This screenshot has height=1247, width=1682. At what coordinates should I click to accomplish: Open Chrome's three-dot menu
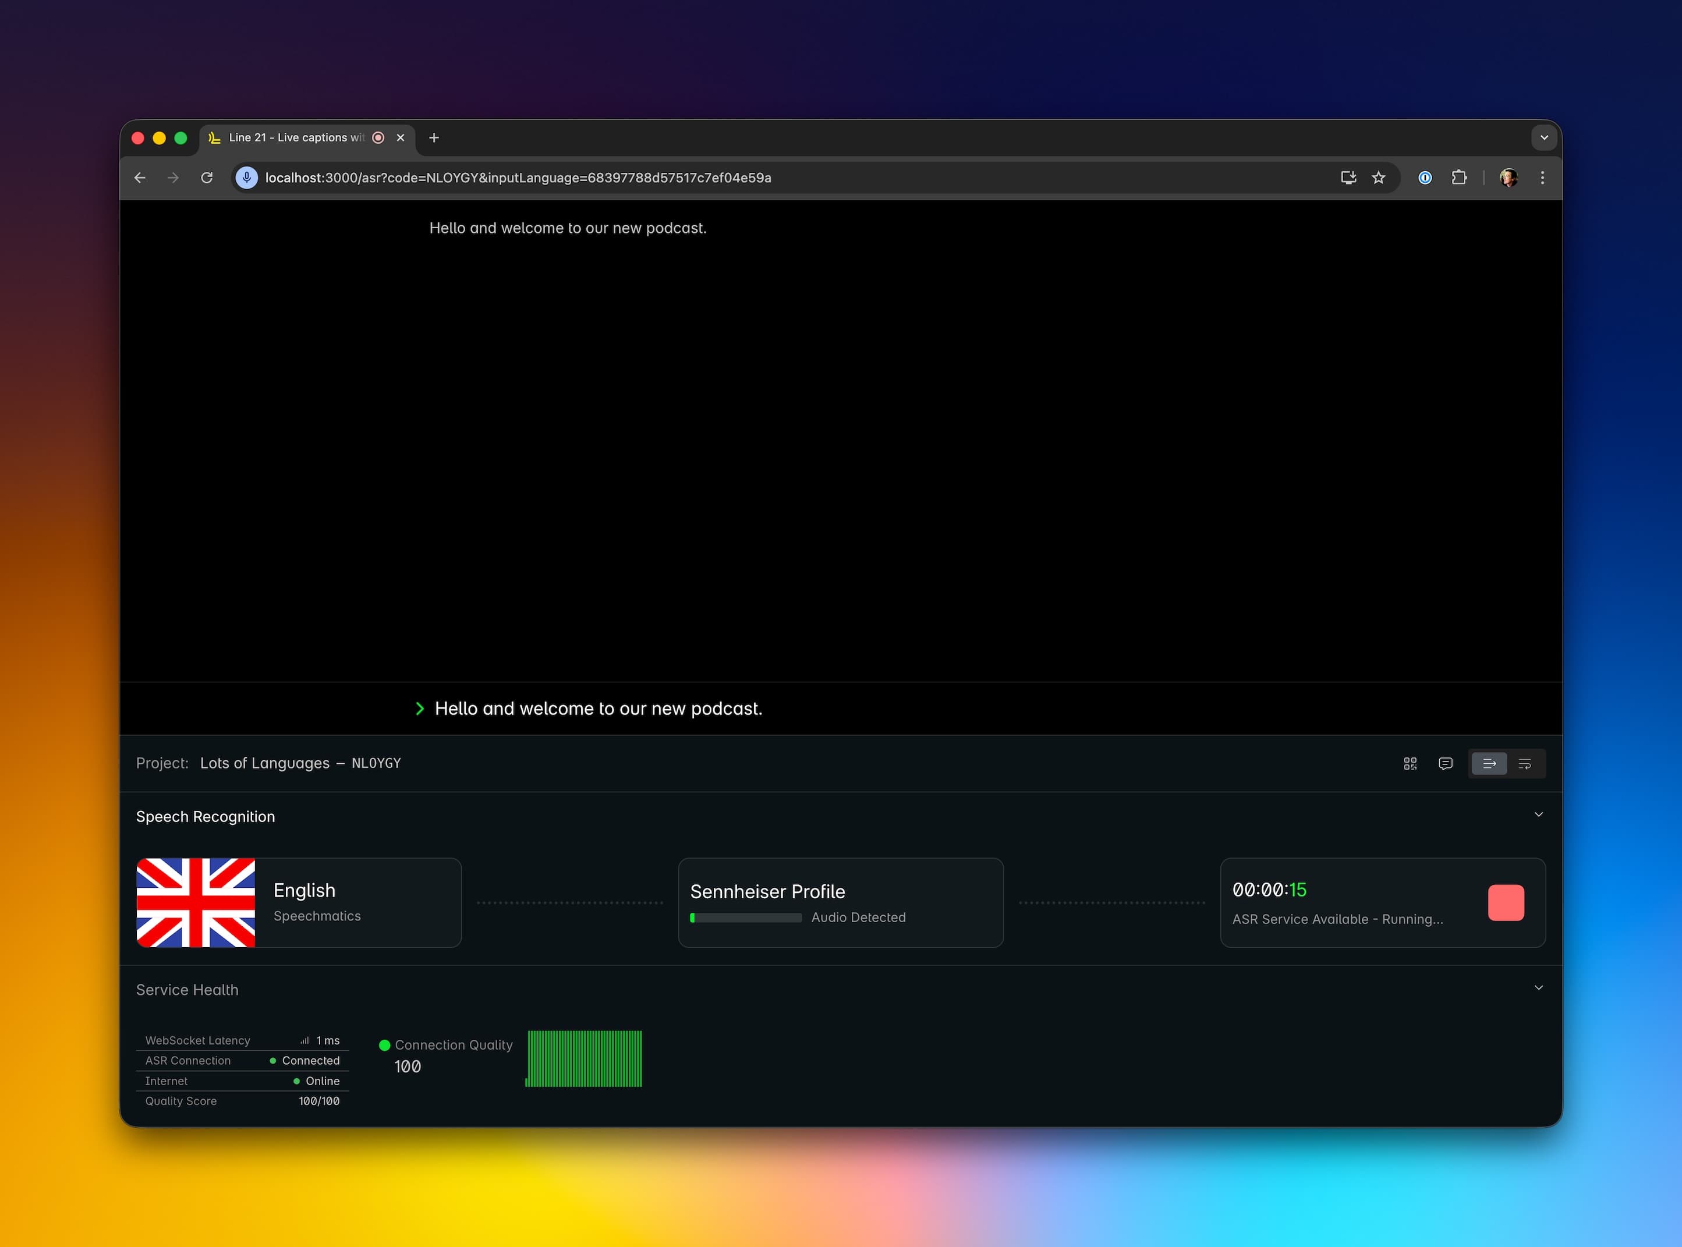[x=1542, y=178]
